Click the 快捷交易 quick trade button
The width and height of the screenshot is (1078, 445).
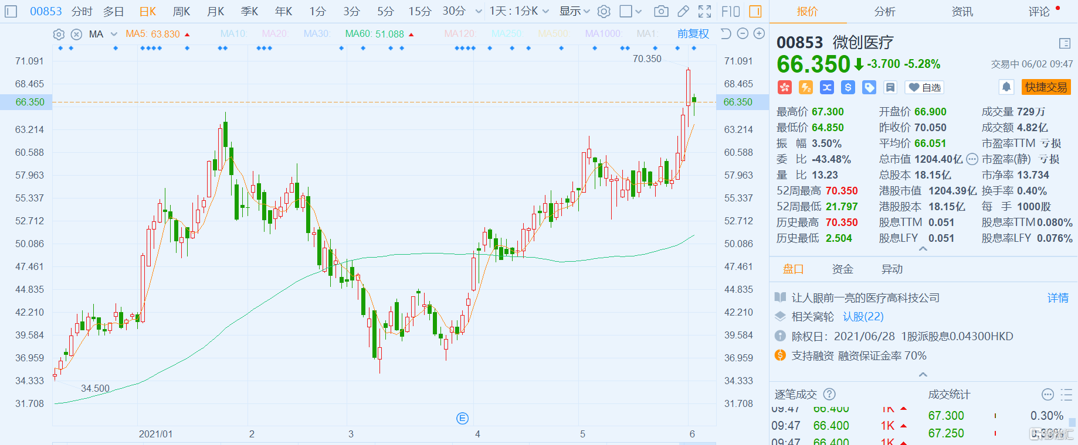click(x=1046, y=87)
